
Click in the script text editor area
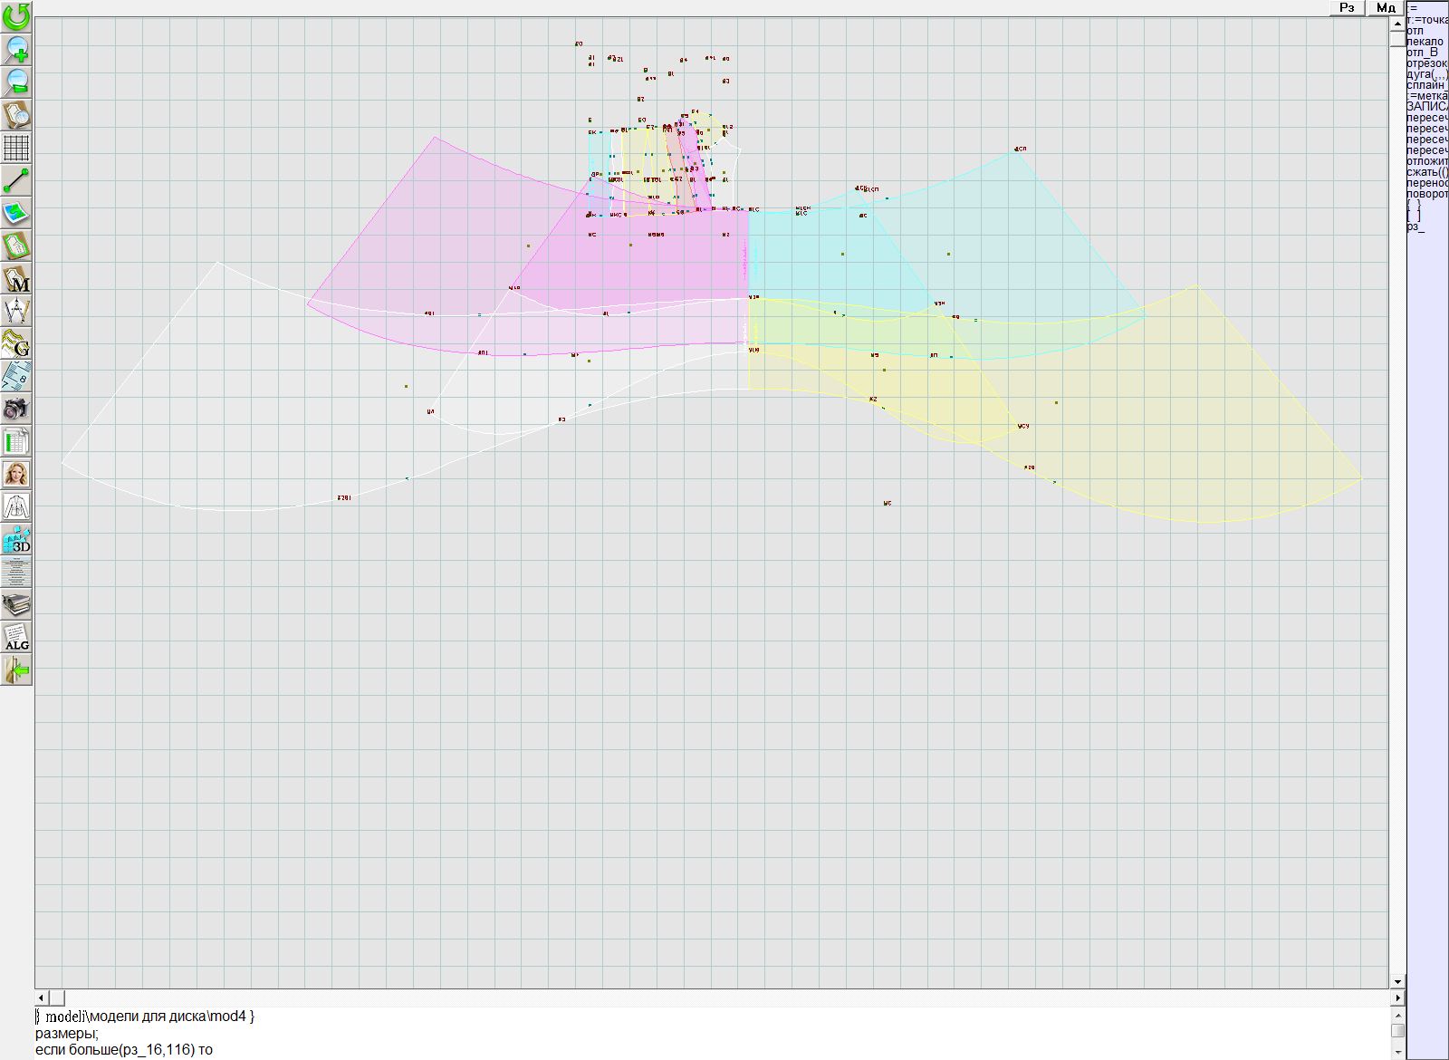pos(634,1033)
